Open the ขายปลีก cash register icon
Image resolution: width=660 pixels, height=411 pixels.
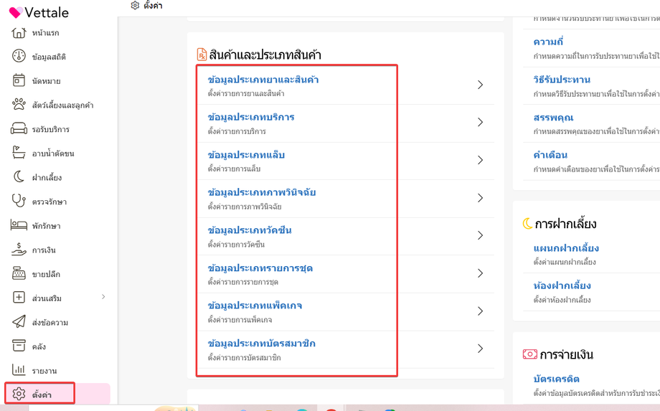click(x=19, y=273)
